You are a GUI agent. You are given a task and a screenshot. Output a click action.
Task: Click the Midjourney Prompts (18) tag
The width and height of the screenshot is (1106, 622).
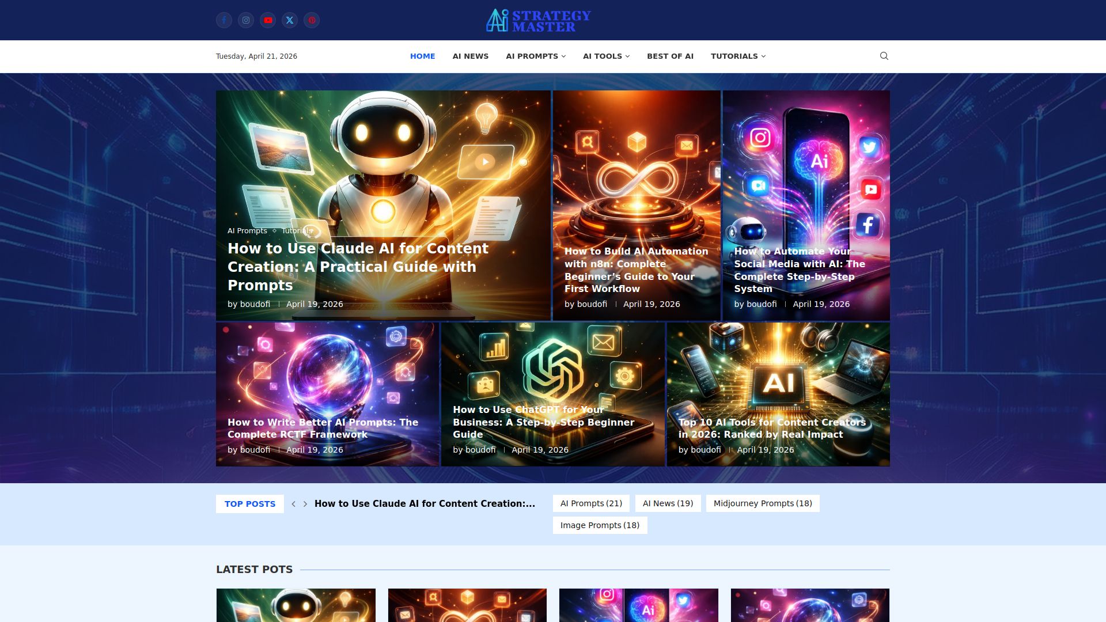click(x=763, y=503)
